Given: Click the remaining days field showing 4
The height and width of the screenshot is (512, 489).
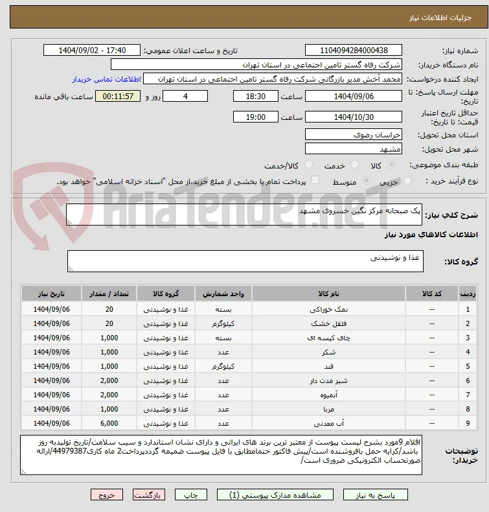Looking at the screenshot, I should point(185,97).
